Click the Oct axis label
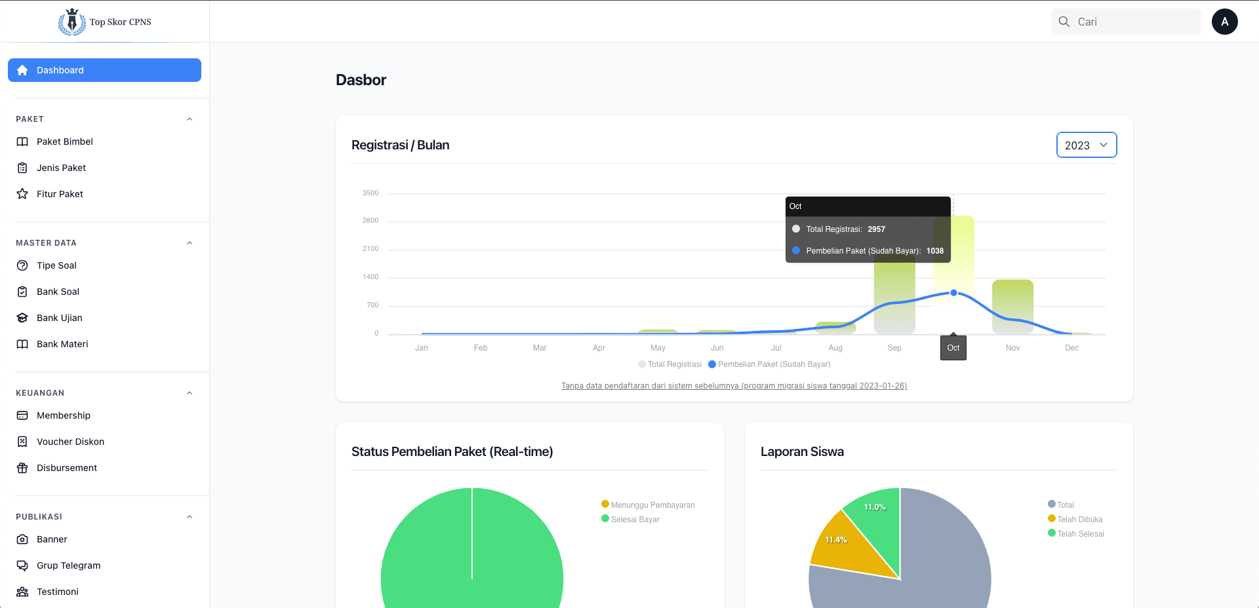This screenshot has width=1259, height=608. pyautogui.click(x=953, y=348)
